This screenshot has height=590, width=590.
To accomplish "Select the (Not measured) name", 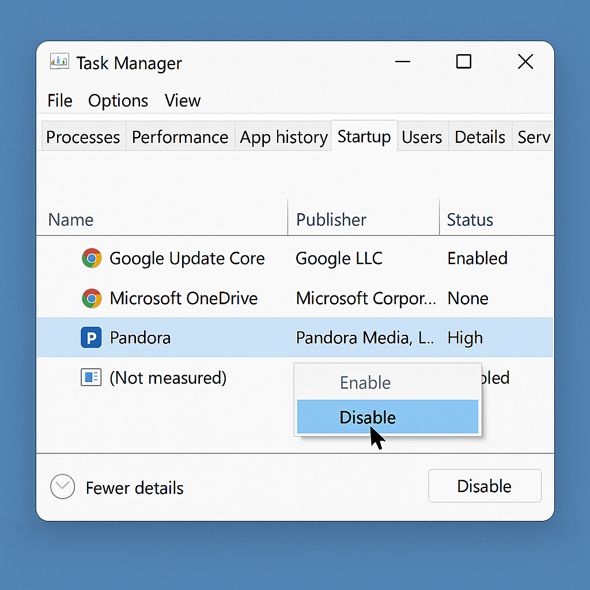I will [168, 378].
